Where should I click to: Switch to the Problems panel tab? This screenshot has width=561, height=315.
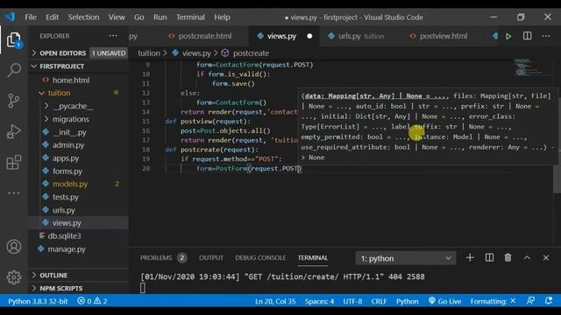point(163,258)
